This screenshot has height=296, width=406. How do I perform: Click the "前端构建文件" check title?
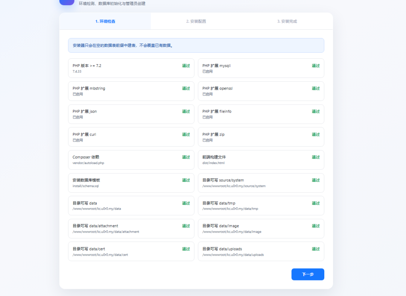pos(214,157)
